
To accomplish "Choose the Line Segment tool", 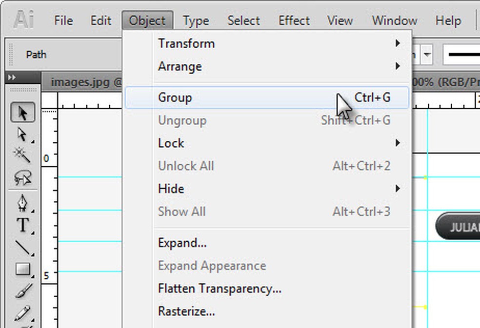I will 22,248.
